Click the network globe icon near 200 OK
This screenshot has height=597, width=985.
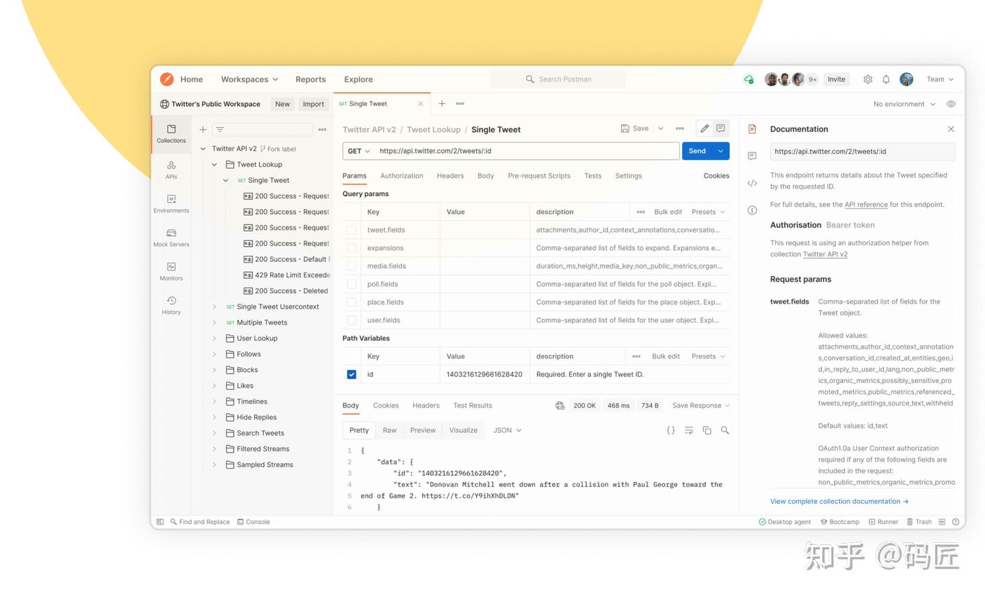point(560,406)
